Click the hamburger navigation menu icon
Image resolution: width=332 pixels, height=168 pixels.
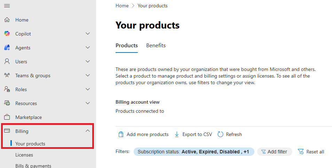(7, 6)
